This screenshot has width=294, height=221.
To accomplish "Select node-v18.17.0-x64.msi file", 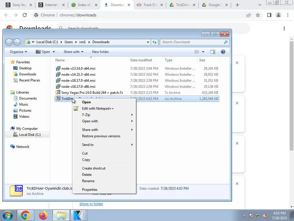I will tap(78, 81).
